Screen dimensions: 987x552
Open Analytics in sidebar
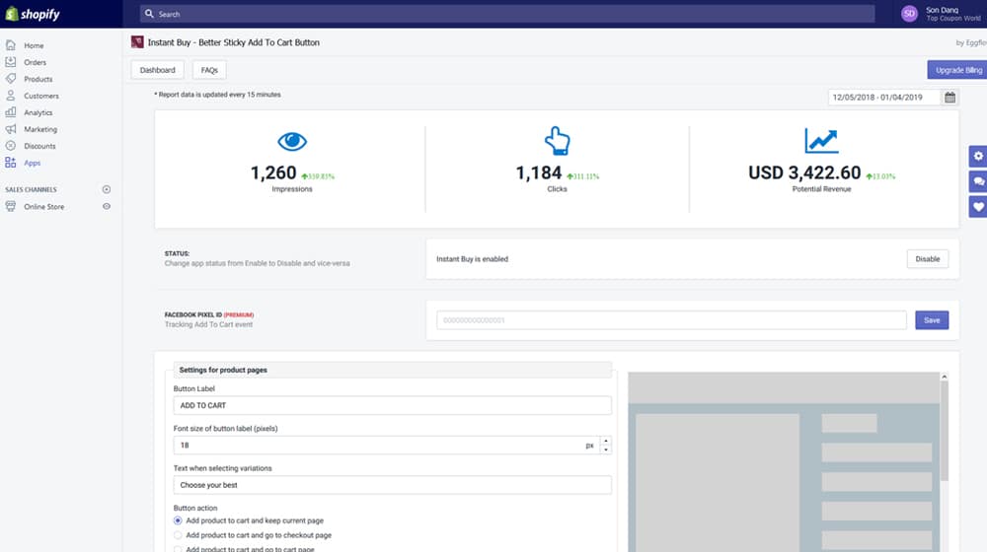click(38, 112)
